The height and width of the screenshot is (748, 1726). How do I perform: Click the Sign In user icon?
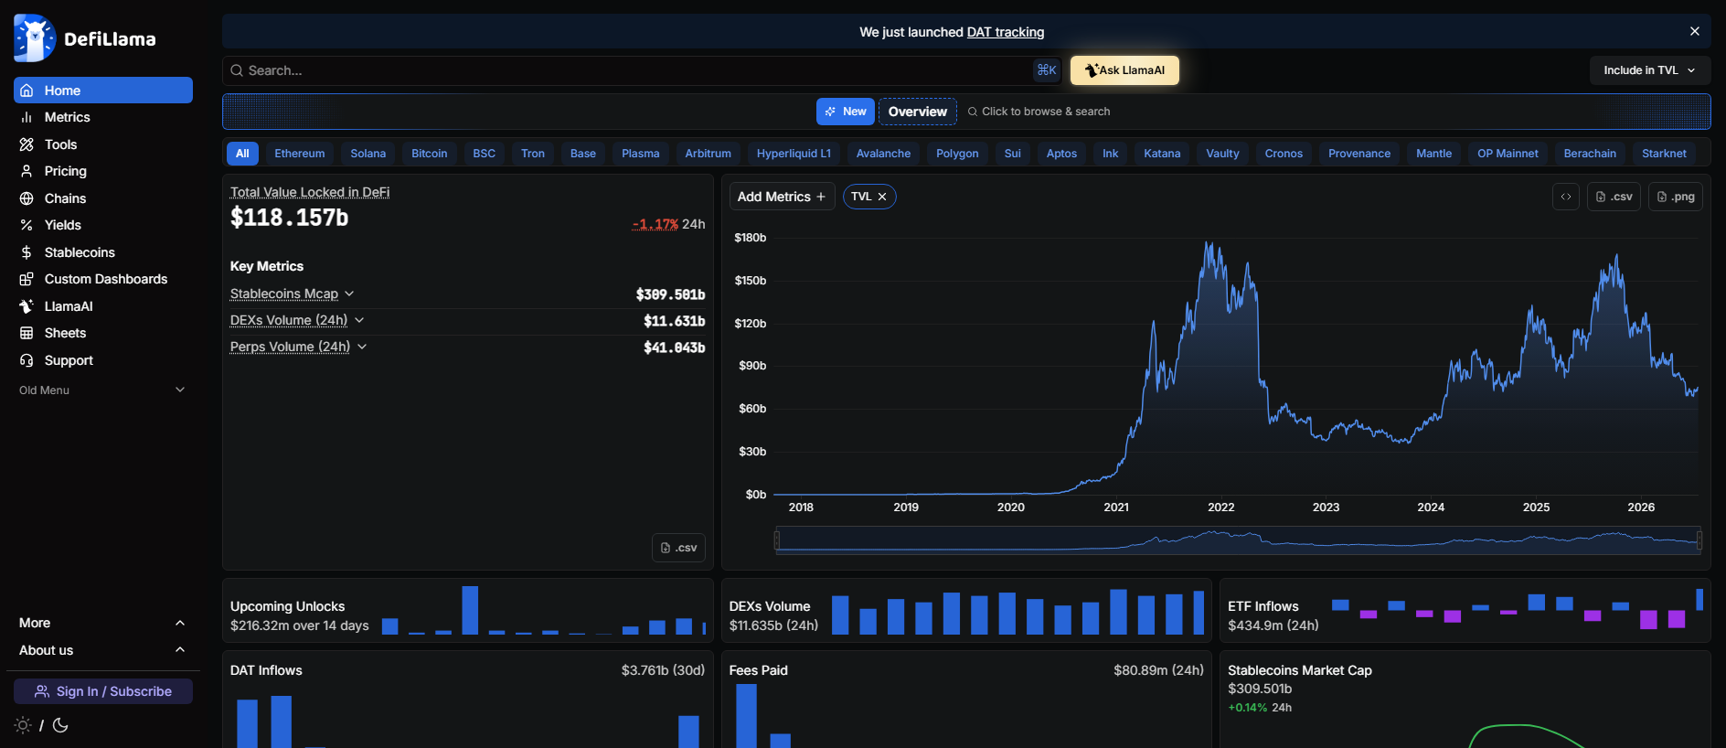[42, 691]
